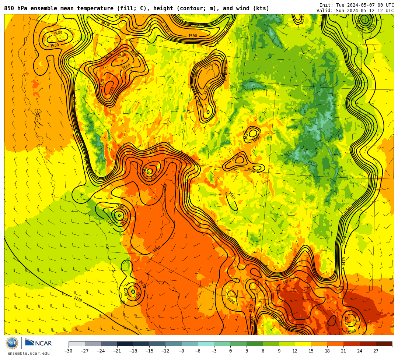Click the '6' colorbar tick label
Image resolution: width=398 pixels, height=358 pixels.
[x=263, y=351]
